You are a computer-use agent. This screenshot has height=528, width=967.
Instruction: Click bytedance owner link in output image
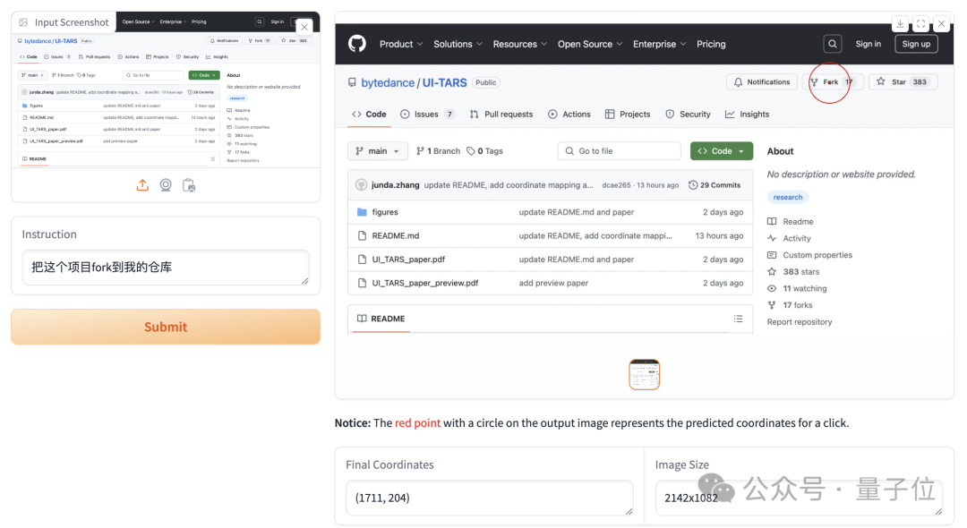pyautogui.click(x=388, y=82)
